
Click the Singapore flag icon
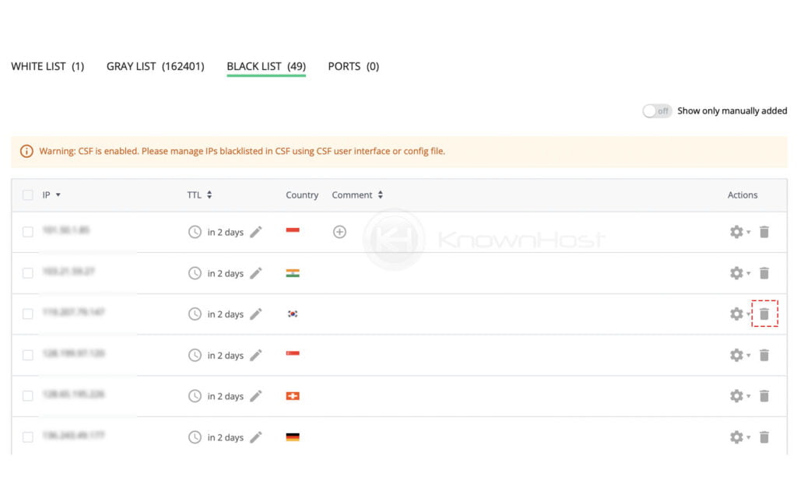[x=293, y=354]
